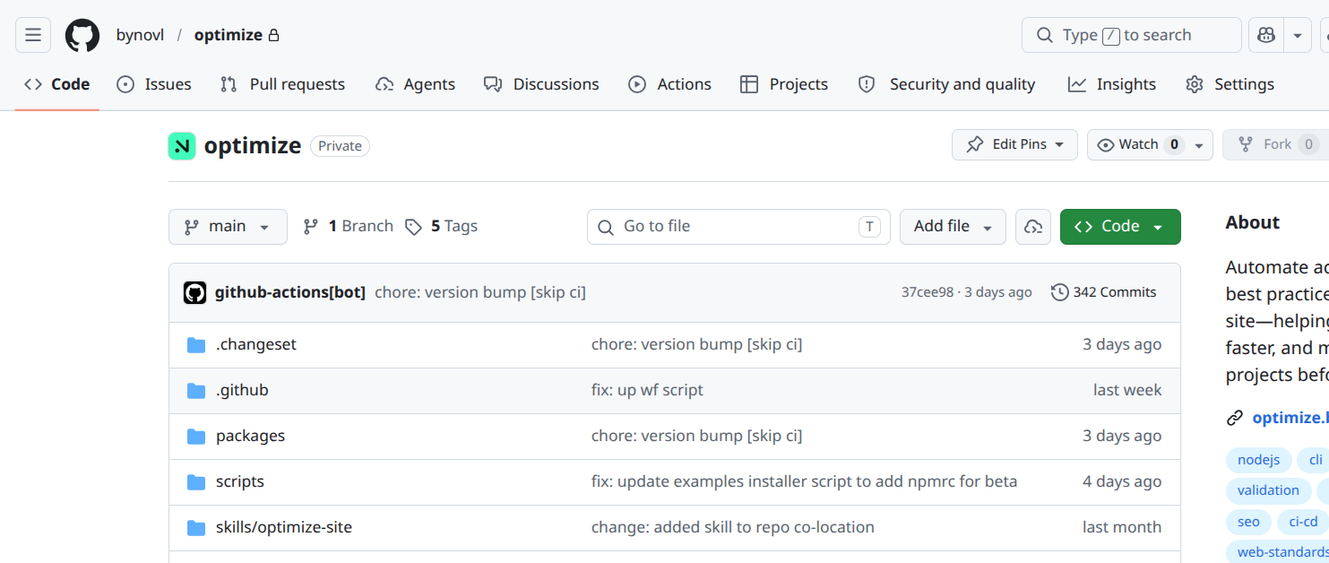Open the .changeset folder
Image resolution: width=1329 pixels, height=563 pixels.
click(x=256, y=344)
